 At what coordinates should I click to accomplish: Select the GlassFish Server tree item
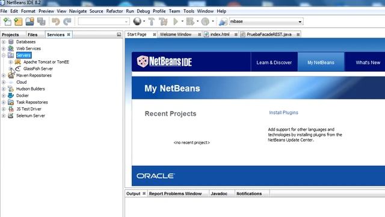(x=38, y=69)
